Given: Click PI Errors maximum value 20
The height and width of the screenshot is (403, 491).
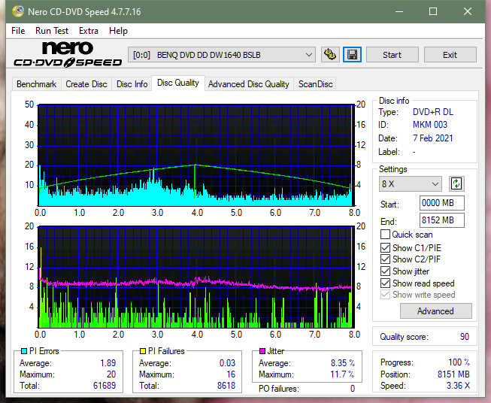Looking at the screenshot, I should pyautogui.click(x=111, y=374).
